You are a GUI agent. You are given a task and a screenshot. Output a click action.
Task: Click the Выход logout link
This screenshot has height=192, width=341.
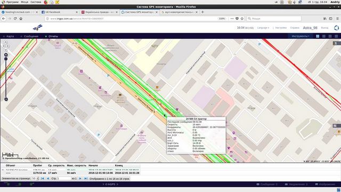coord(324,28)
